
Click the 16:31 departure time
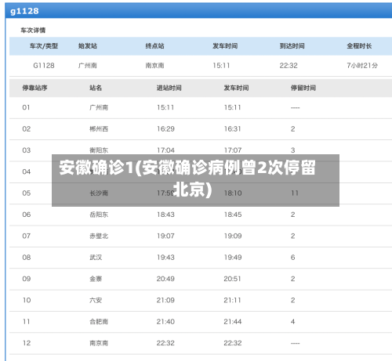point(232,128)
